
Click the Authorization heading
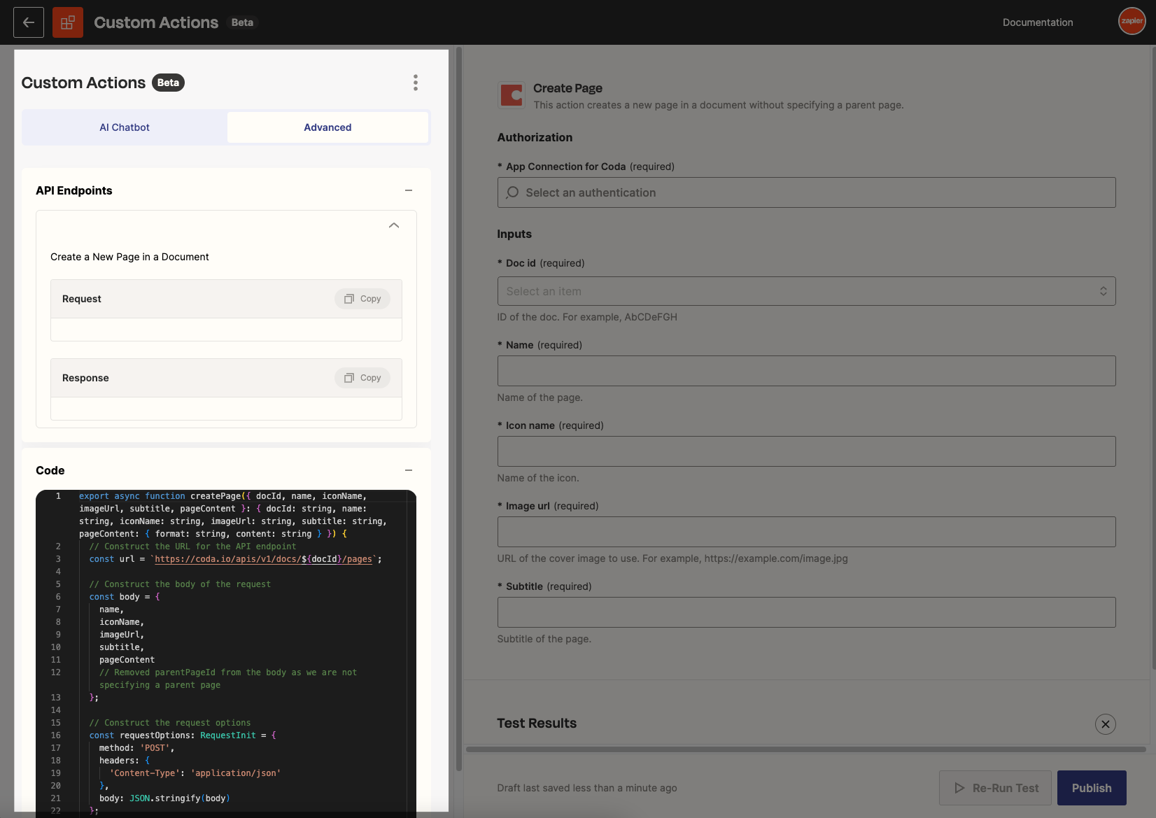click(x=535, y=137)
